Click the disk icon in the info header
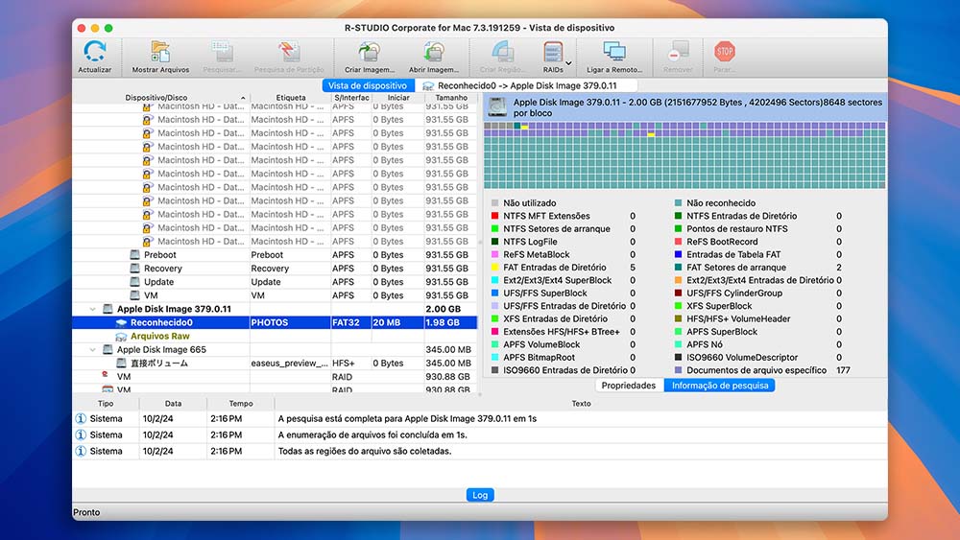 click(497, 107)
